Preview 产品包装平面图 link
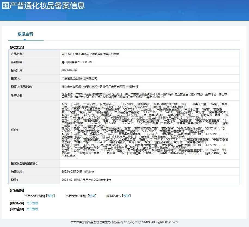249x227 pixels. [x=51, y=196]
